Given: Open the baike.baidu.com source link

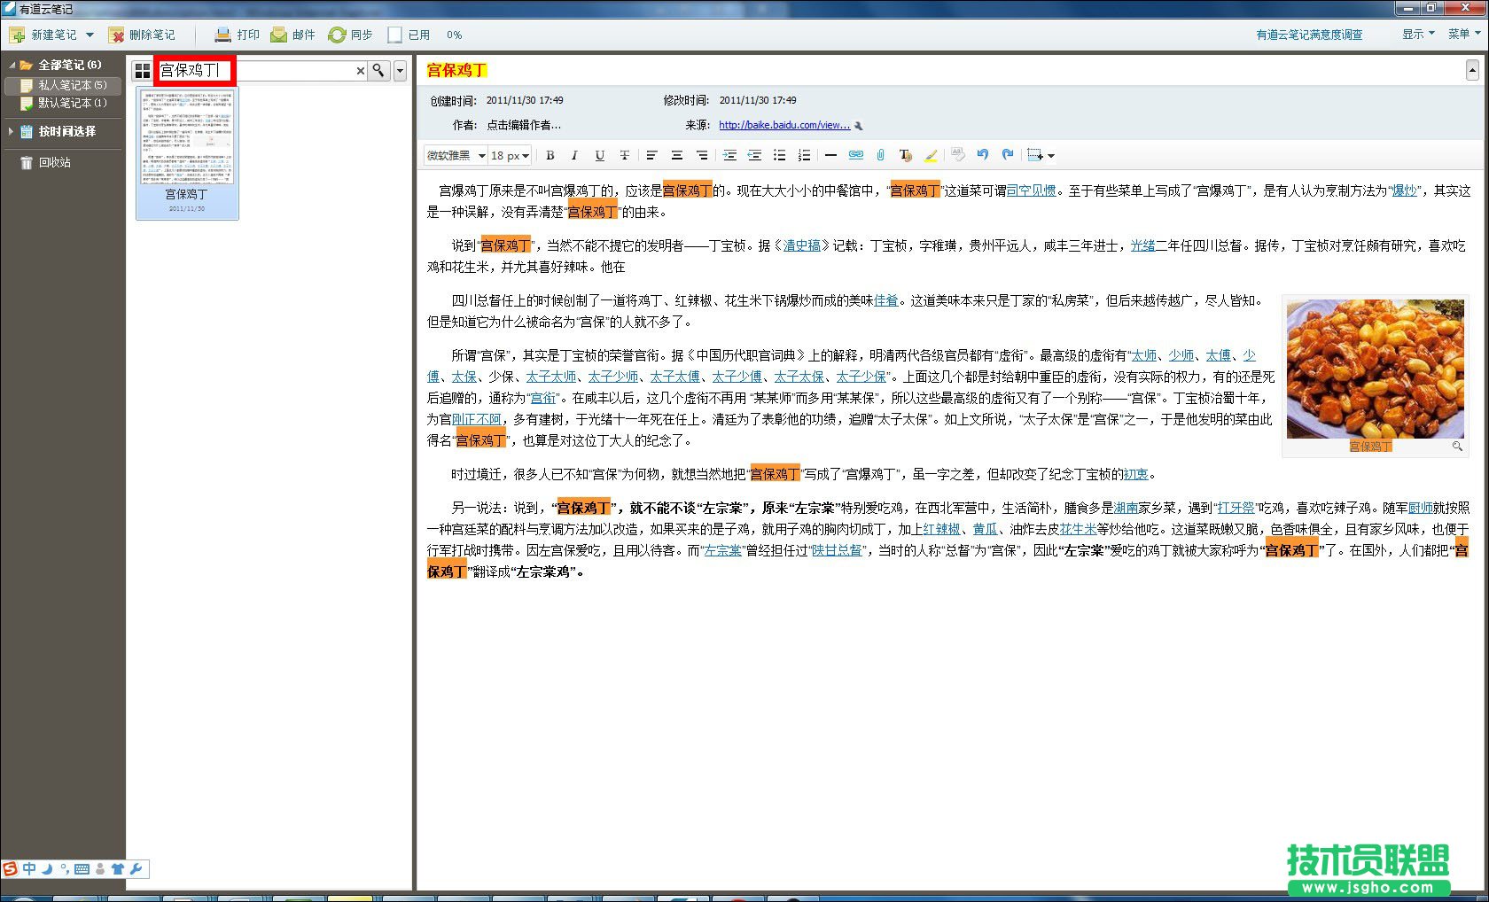Looking at the screenshot, I should click(784, 125).
